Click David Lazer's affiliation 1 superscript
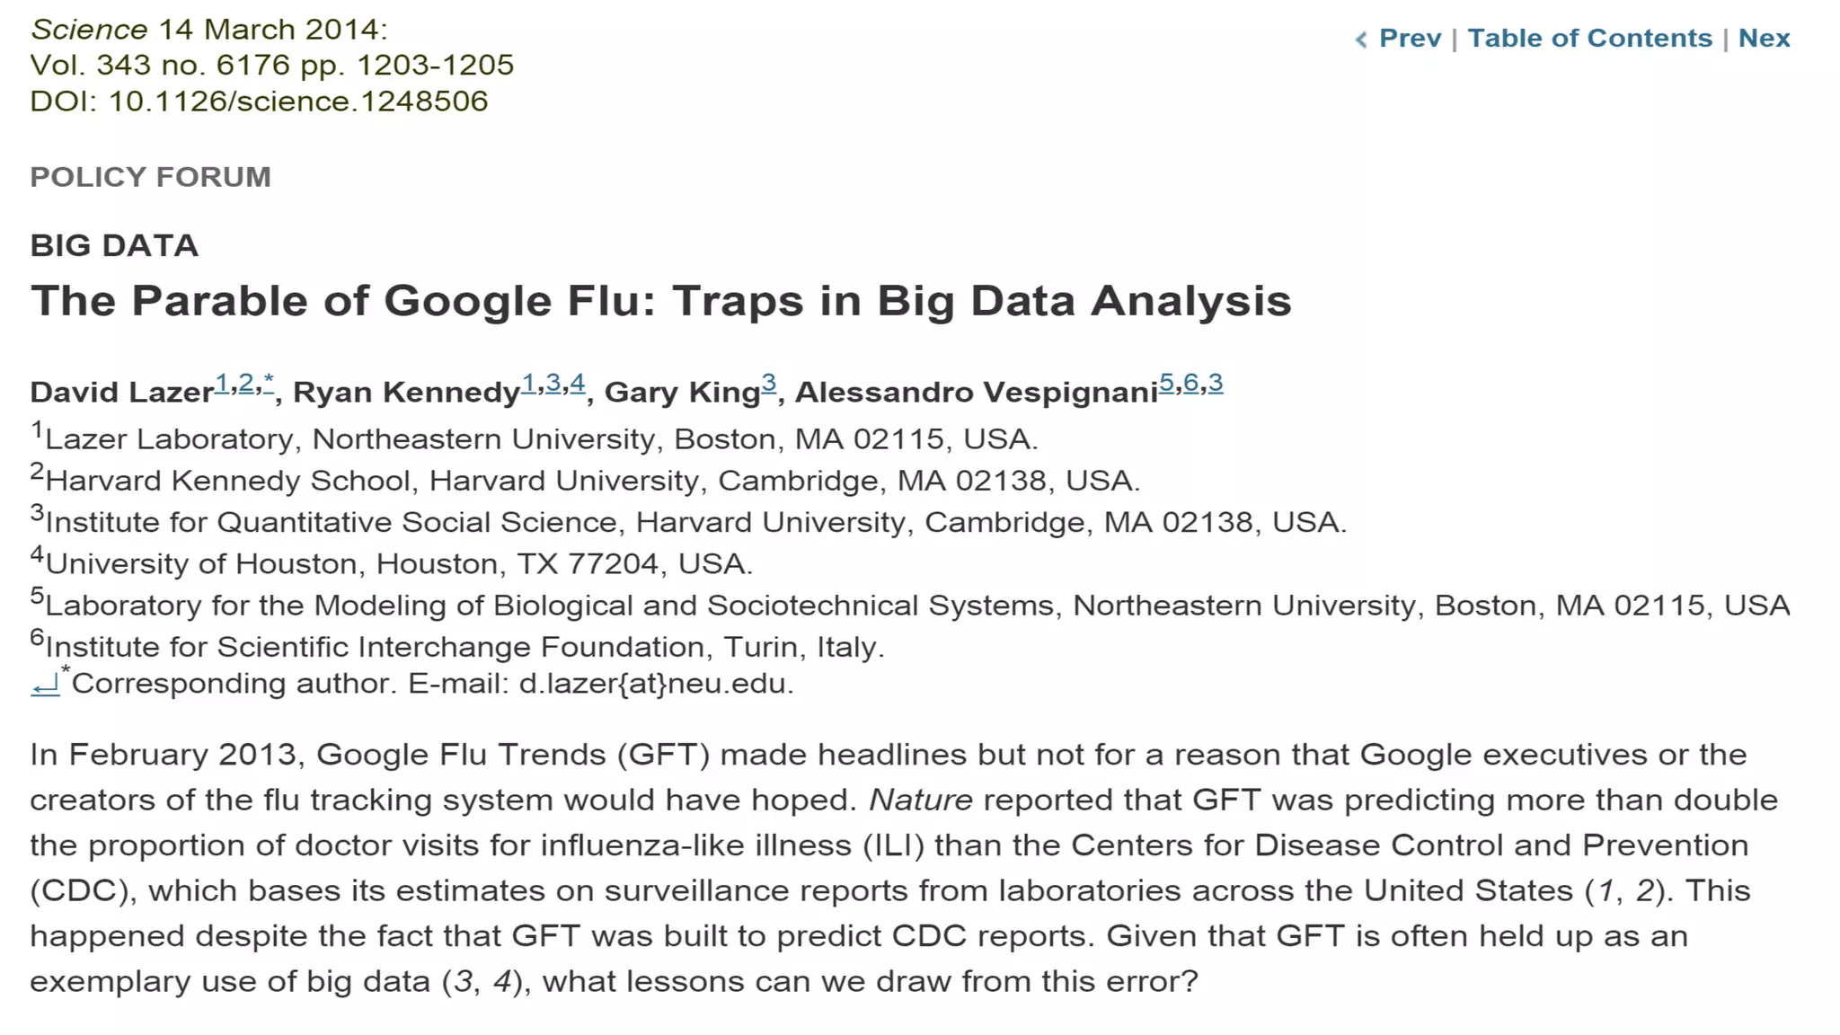This screenshot has height=1035, width=1840. tap(221, 385)
